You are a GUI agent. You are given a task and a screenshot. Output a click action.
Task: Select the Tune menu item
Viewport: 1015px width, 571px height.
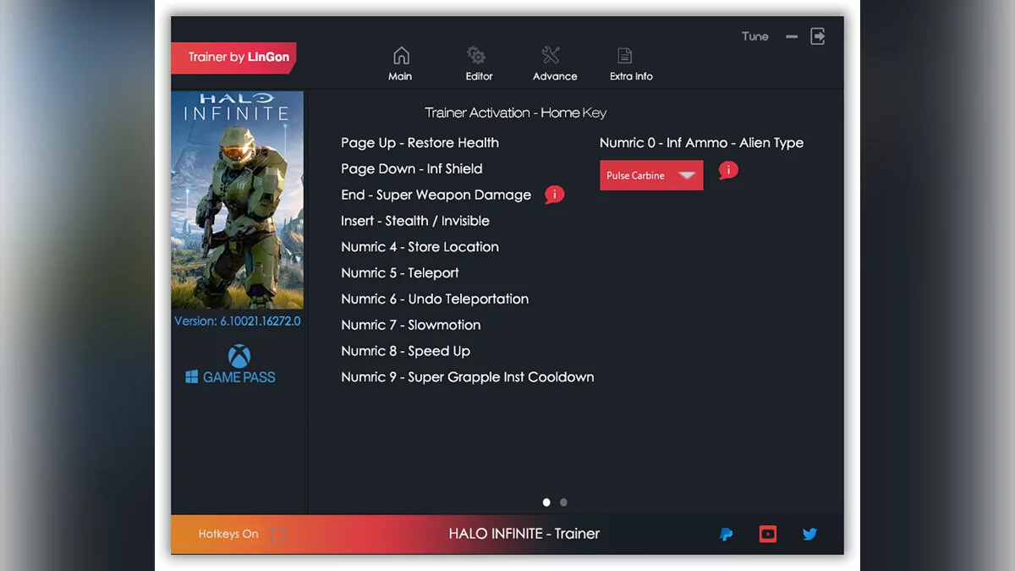pos(754,36)
